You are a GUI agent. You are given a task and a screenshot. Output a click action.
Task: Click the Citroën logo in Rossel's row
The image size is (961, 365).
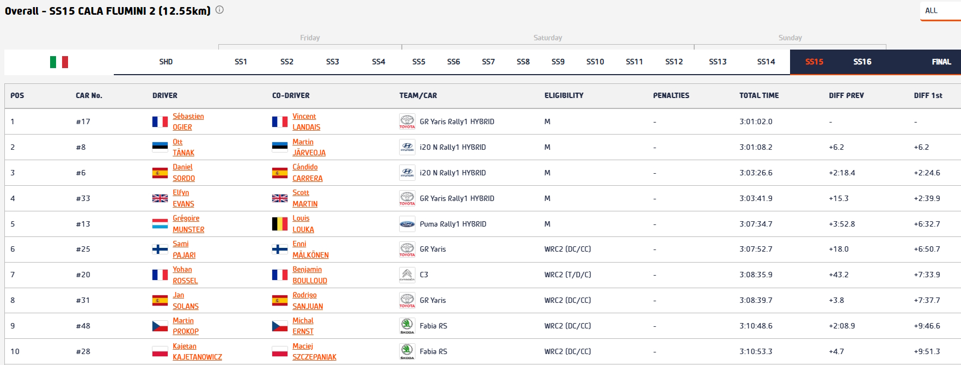point(407,275)
